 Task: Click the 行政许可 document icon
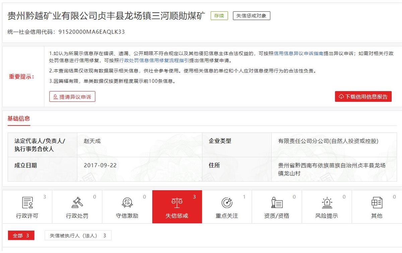tap(27, 203)
